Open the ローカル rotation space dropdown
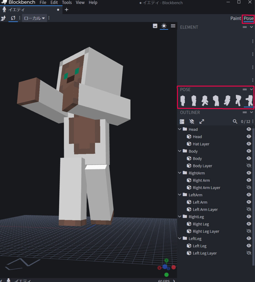Screen dimensions: 255x282 pyautogui.click(x=34, y=18)
